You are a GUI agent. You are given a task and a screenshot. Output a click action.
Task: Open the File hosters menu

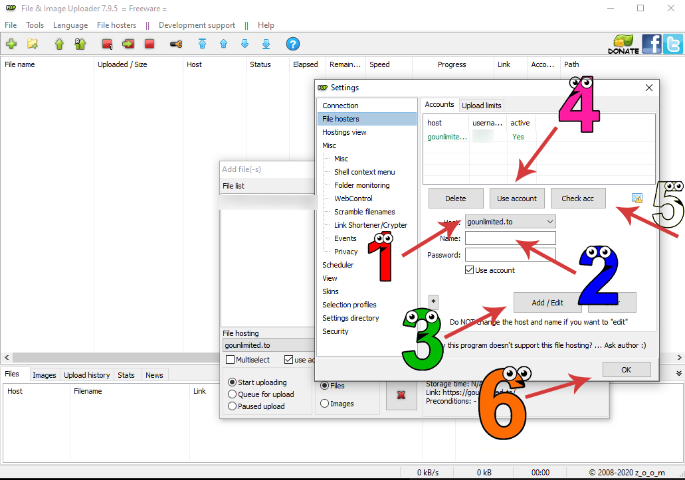tap(116, 25)
